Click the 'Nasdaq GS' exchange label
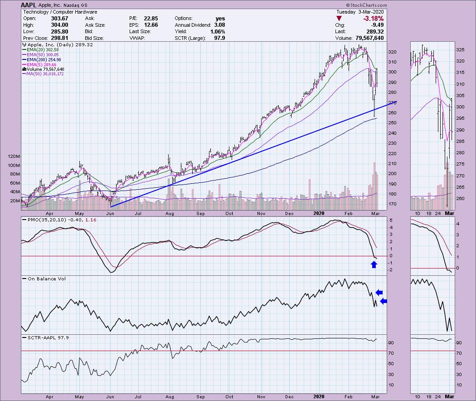The height and width of the screenshot is (401, 476). (x=75, y=5)
